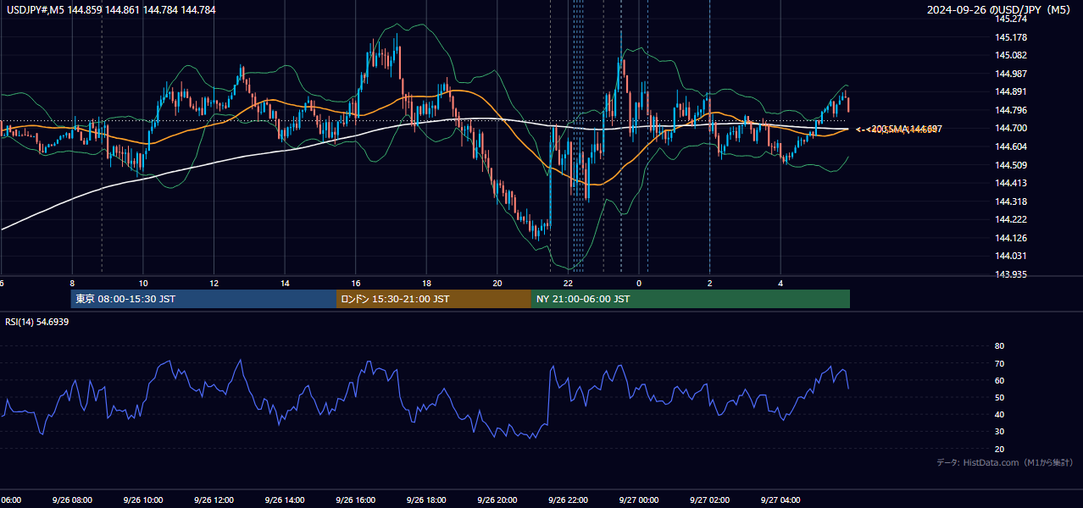Click price axis label 144.700

pos(1011,129)
